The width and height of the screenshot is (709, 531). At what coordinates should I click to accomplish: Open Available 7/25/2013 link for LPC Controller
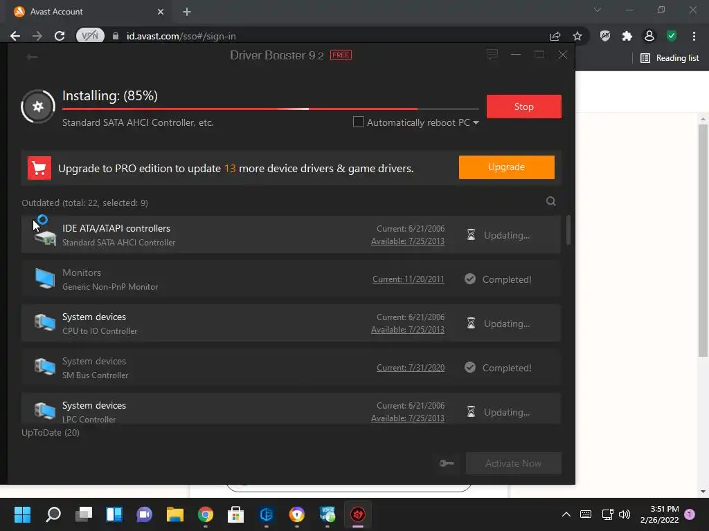click(x=407, y=418)
